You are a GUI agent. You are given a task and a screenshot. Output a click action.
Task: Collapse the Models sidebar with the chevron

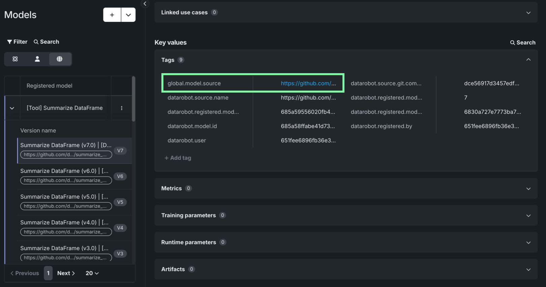click(x=145, y=4)
